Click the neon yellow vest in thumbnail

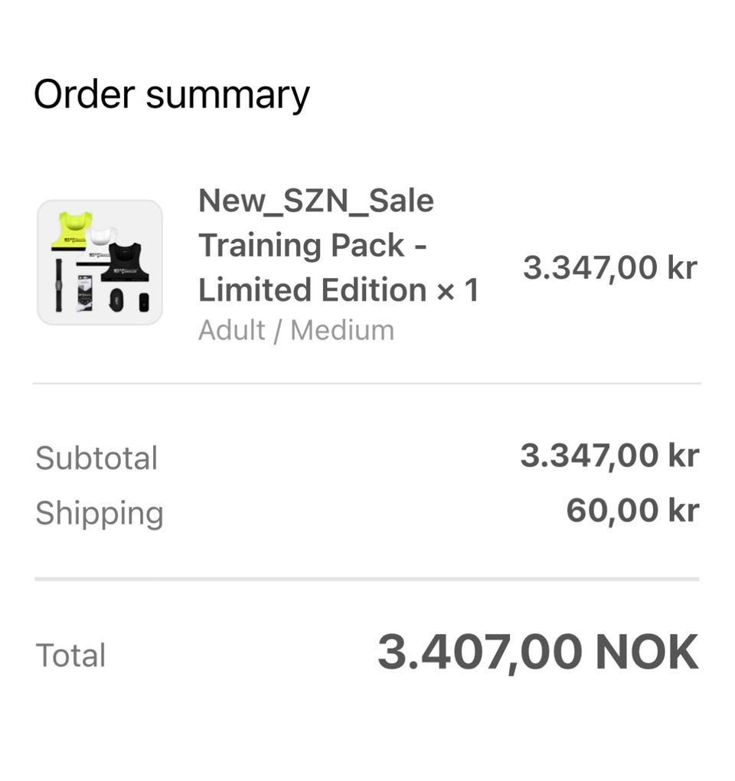[x=71, y=230]
